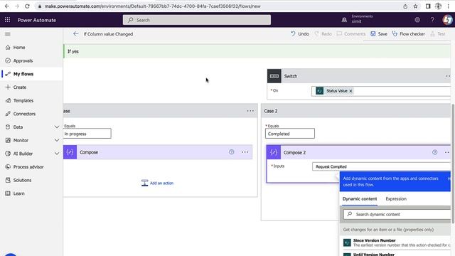Open Connectors in sidebar
Viewport: 455px width, 256px height.
pos(24,114)
